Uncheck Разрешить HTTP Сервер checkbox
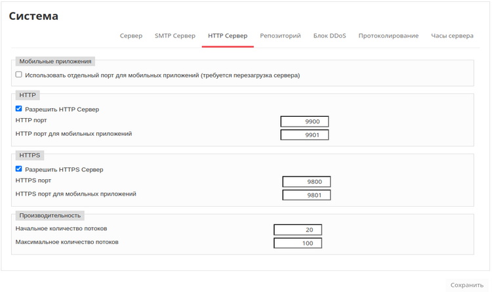 point(19,109)
